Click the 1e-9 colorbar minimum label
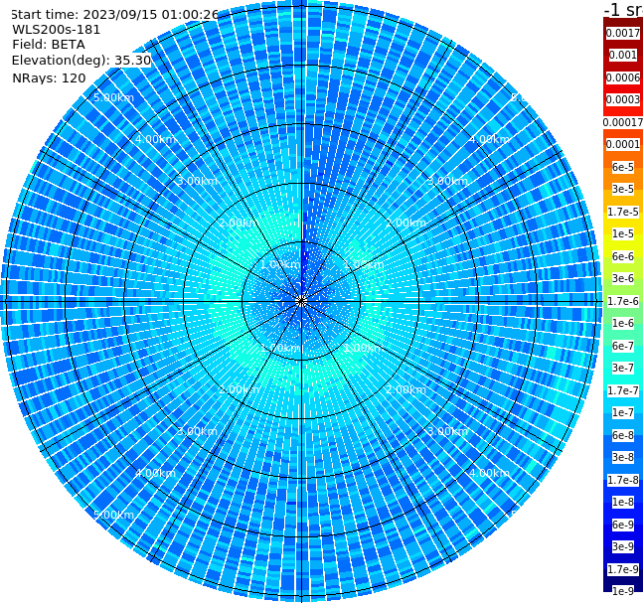The image size is (643, 603). click(623, 591)
